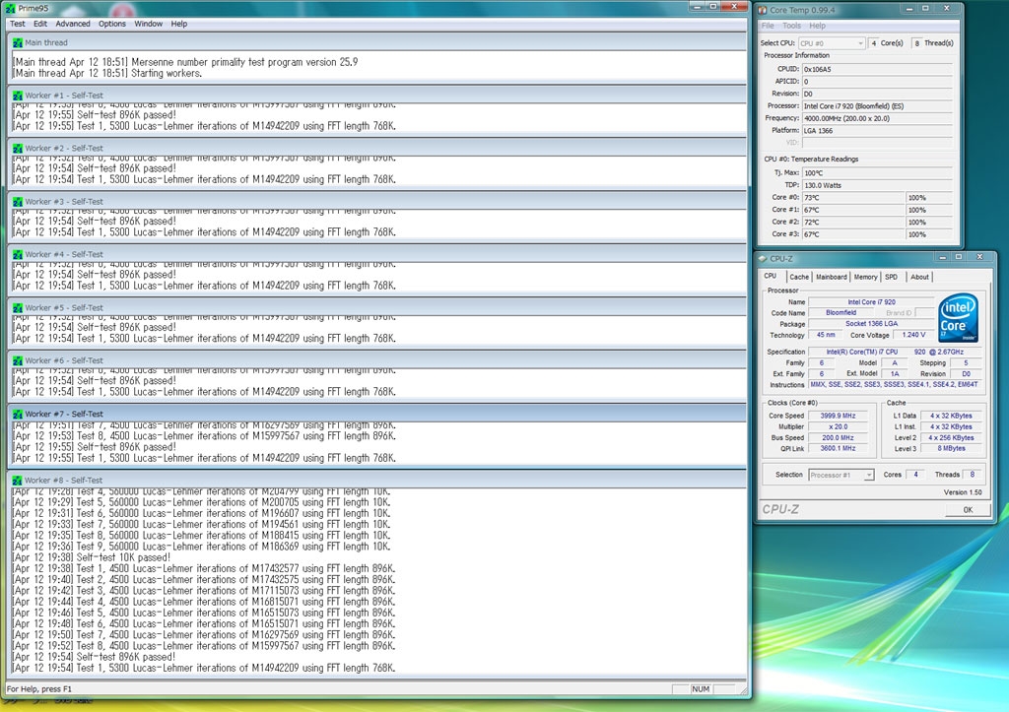
Task: Open the Advanced menu in Prime95
Action: pos(72,24)
